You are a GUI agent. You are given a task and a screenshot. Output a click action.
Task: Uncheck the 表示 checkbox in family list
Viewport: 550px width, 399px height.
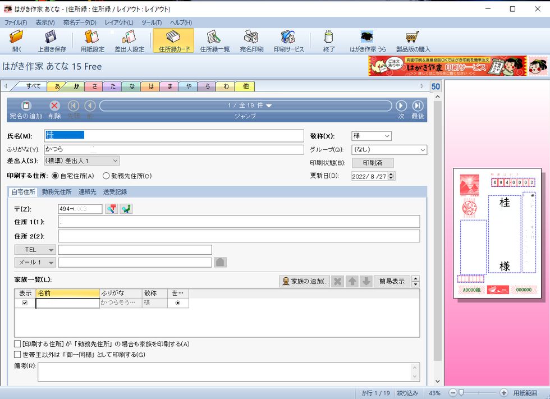(24, 303)
